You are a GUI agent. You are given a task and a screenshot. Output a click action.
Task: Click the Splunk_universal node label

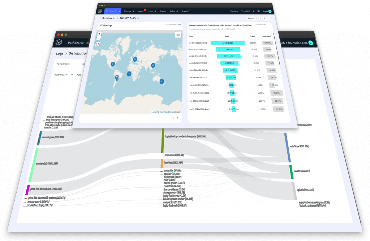point(313,206)
